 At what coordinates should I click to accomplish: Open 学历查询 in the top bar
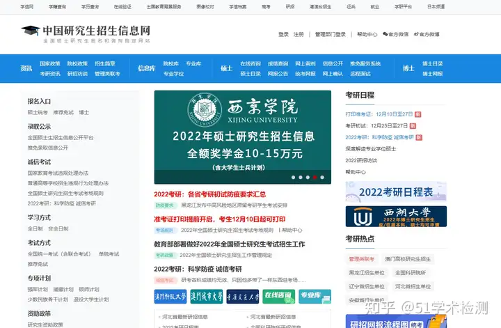[x=90, y=6]
